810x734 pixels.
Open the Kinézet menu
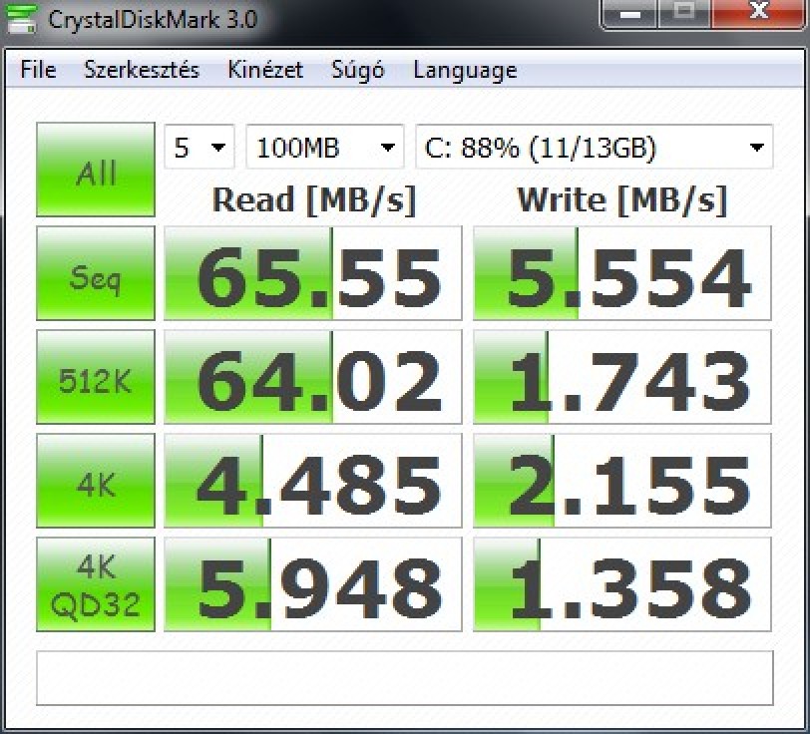pyautogui.click(x=265, y=70)
